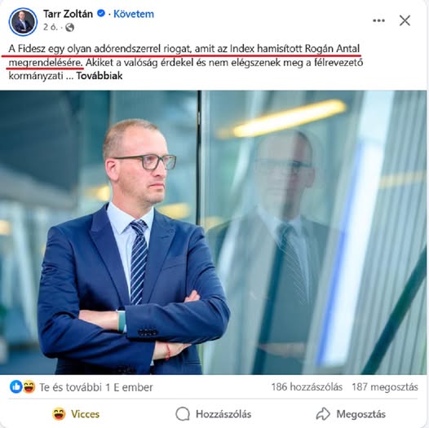This screenshot has height=428, width=429.
Task: Click the speech bubble comment icon
Action: pos(183,414)
